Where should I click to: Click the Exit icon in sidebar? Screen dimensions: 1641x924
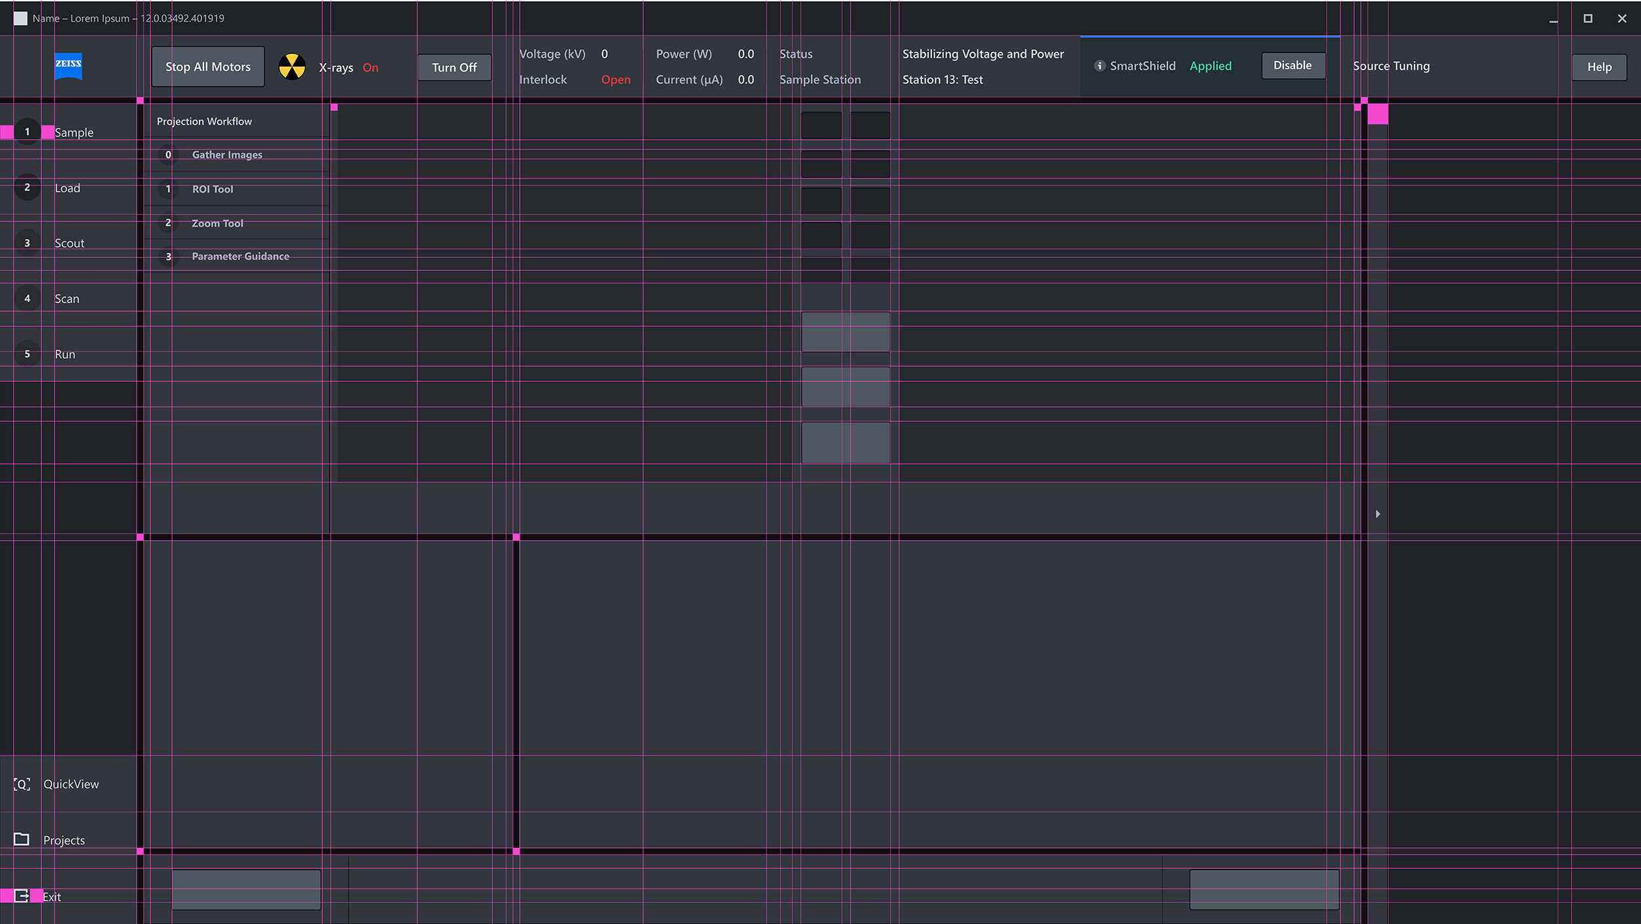pos(22,896)
